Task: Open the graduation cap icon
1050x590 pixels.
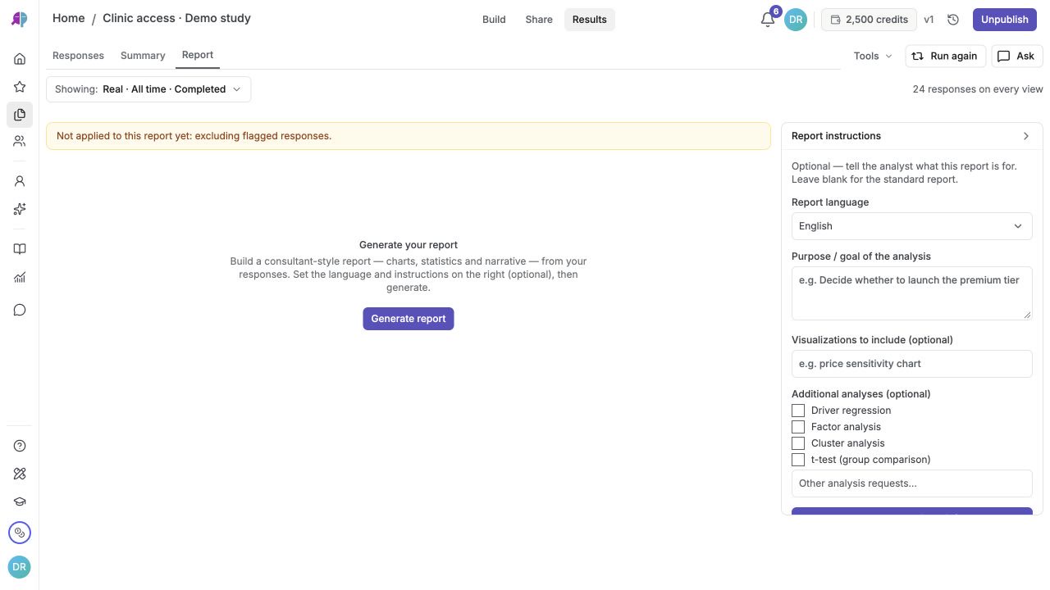Action: (20, 501)
